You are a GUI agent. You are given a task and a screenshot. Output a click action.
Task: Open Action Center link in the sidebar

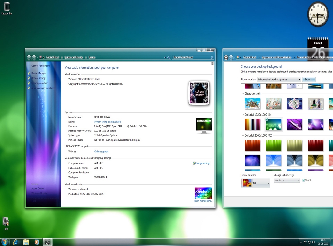[38, 188]
